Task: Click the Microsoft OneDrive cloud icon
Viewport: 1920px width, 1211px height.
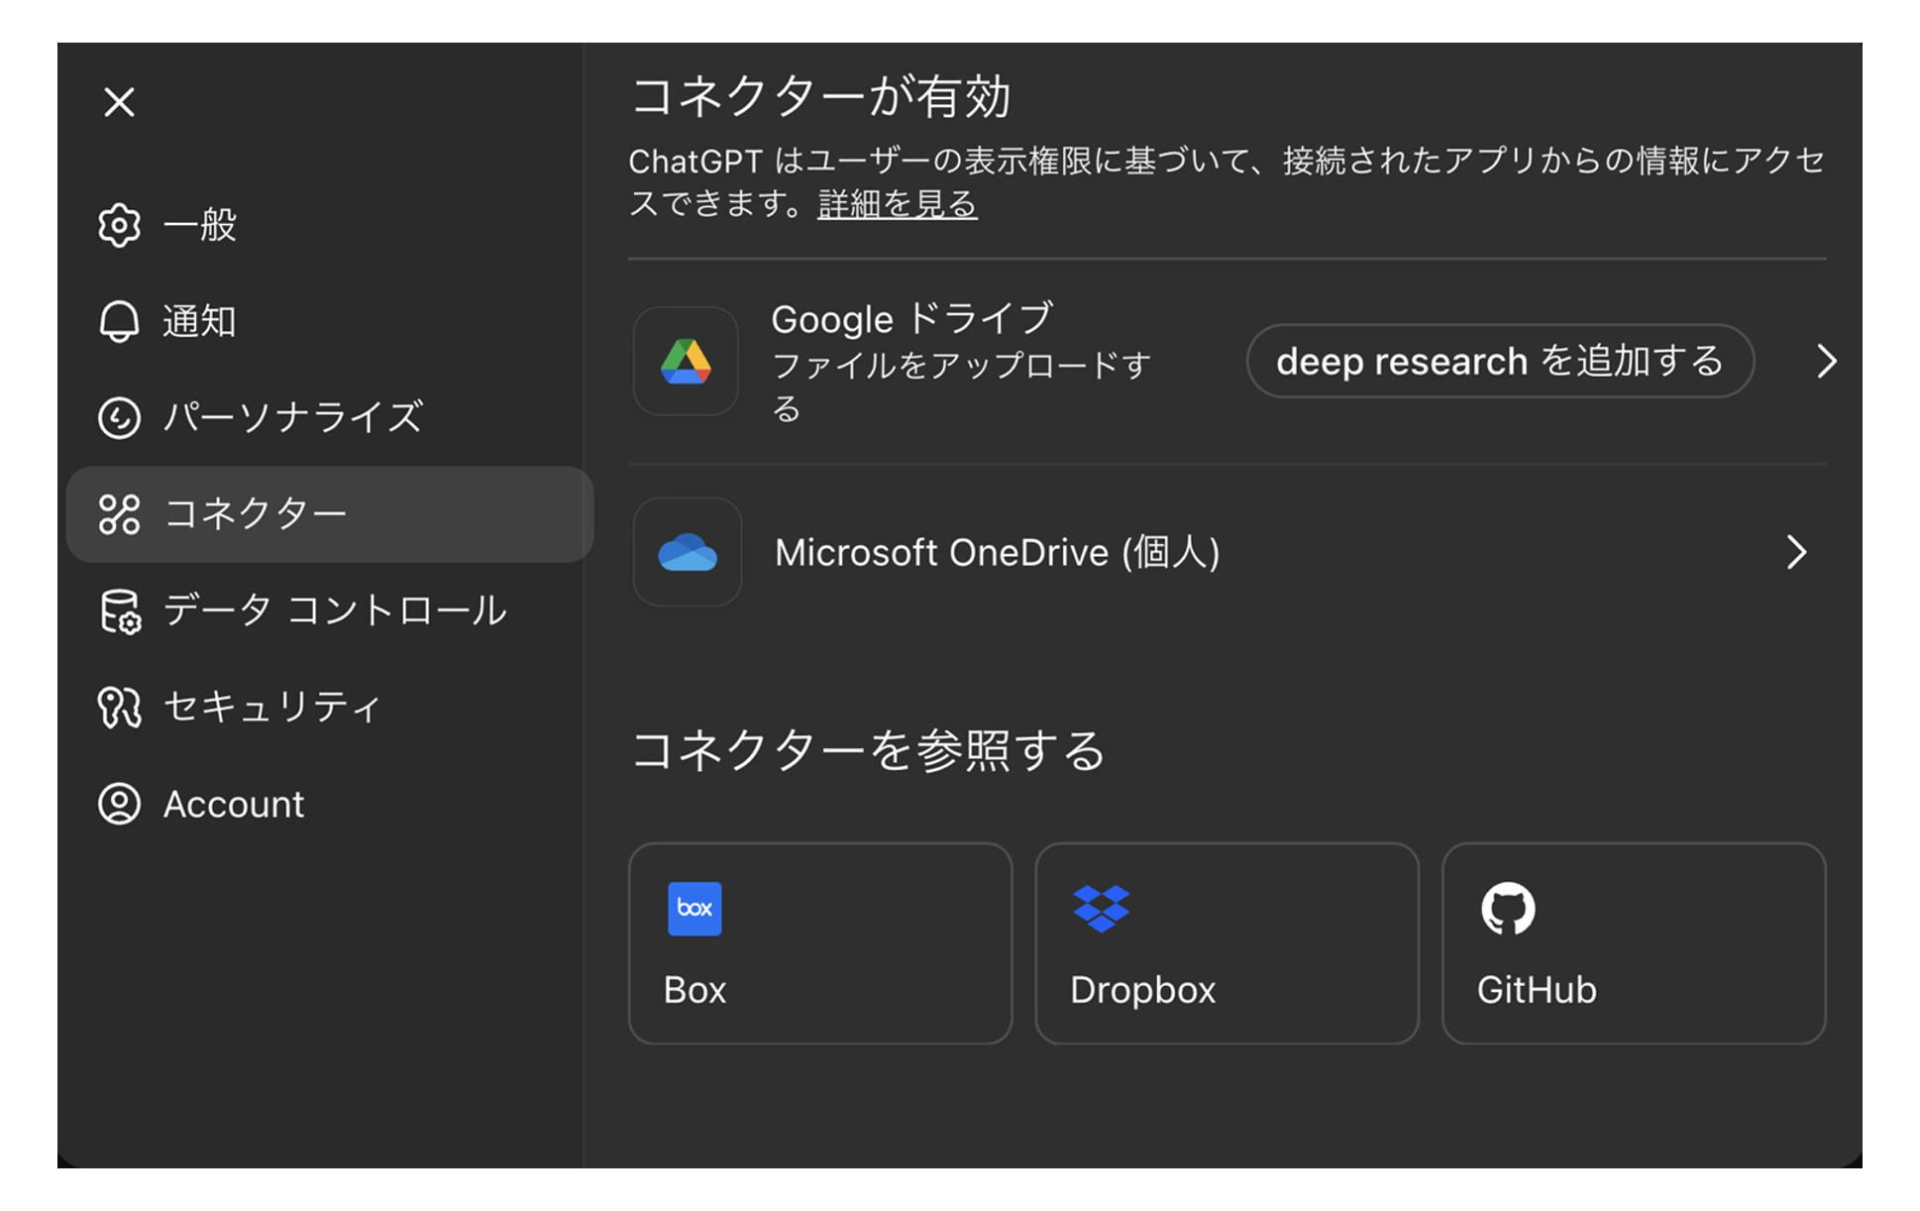Action: (687, 552)
